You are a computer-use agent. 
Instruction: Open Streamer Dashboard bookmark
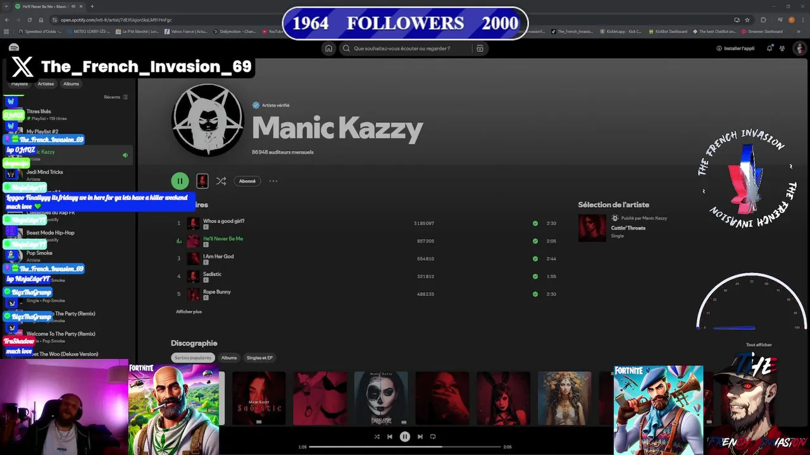[762, 32]
